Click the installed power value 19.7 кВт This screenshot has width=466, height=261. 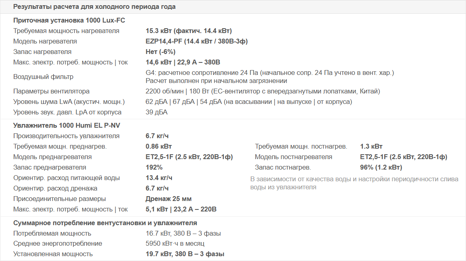(x=185, y=254)
